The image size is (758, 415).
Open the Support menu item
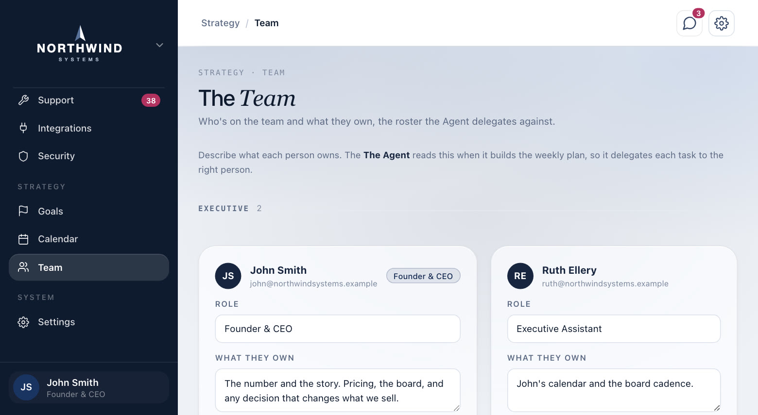tap(89, 100)
